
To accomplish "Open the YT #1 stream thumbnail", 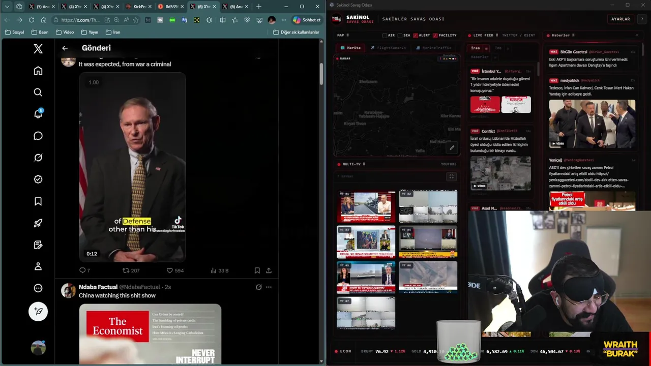I will 366,206.
